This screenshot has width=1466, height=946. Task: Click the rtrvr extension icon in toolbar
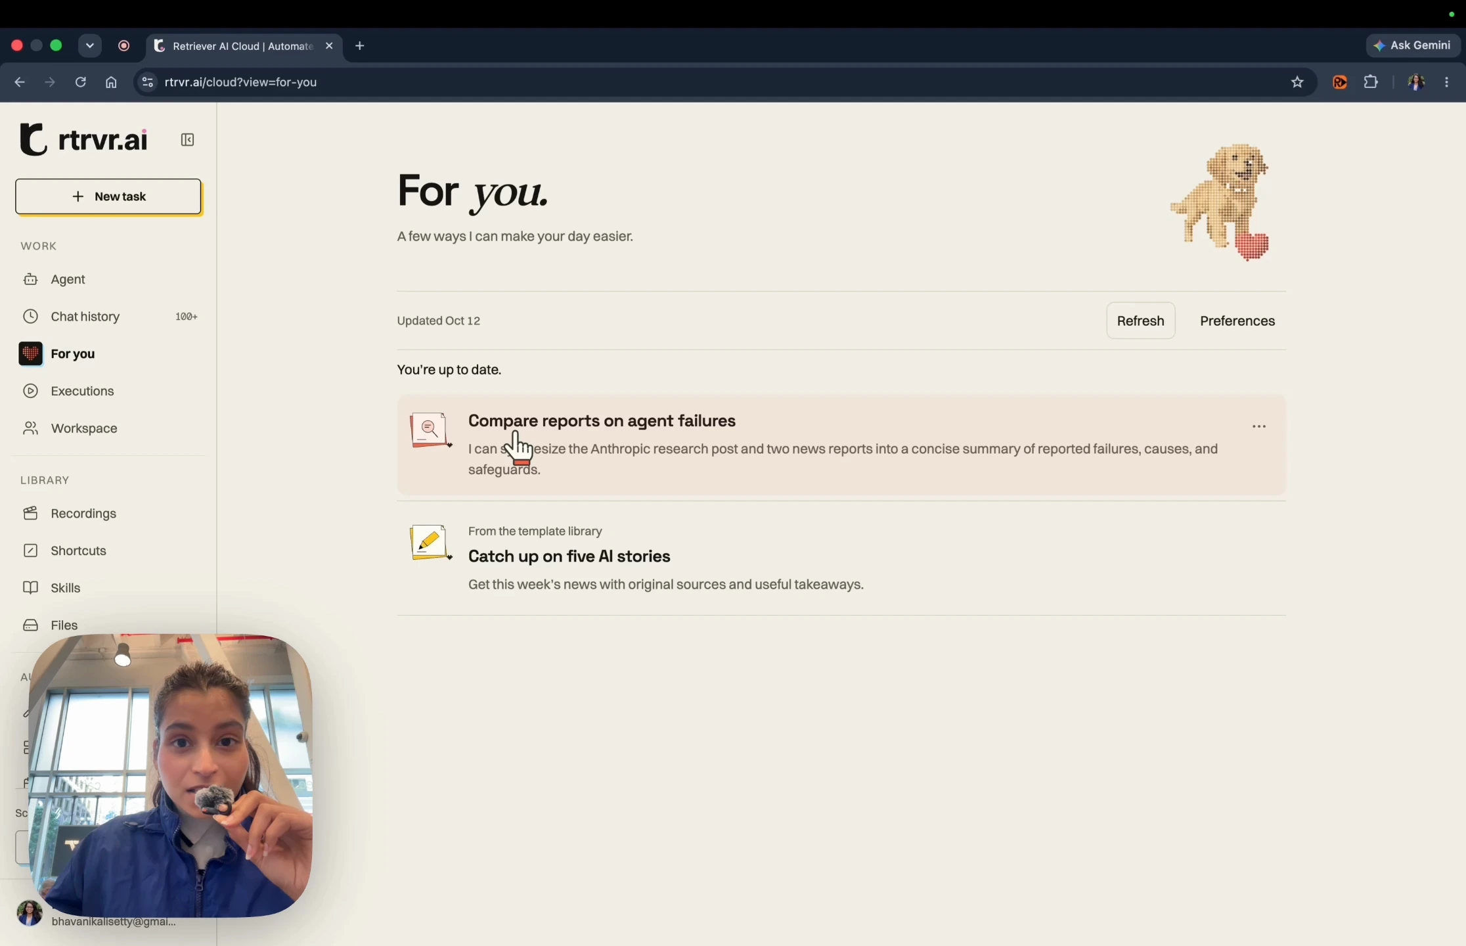point(1340,82)
